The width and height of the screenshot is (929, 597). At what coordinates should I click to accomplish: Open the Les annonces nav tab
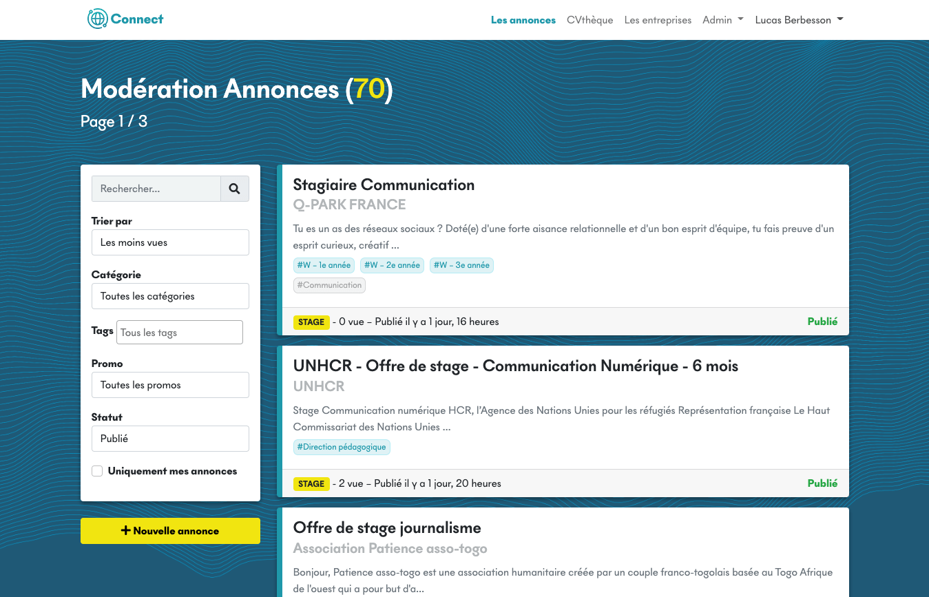[x=523, y=20]
